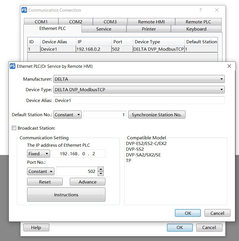The height and width of the screenshot is (241, 239).
Task: Click Help in Communication Connection window
Action: point(36,228)
